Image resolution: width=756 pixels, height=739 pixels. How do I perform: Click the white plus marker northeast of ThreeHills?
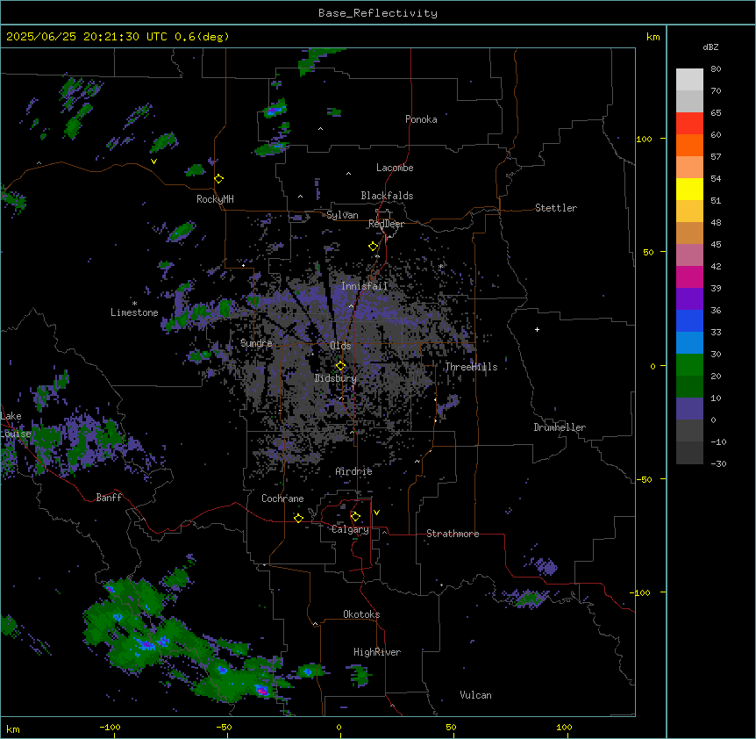tap(537, 329)
